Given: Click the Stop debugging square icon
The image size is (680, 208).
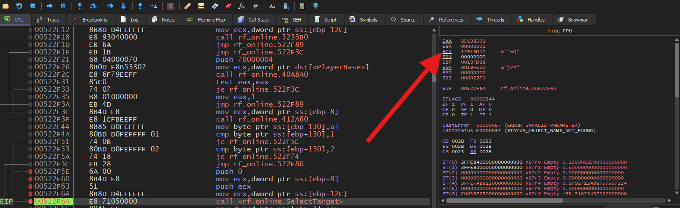Looking at the screenshot, I should [33, 6].
